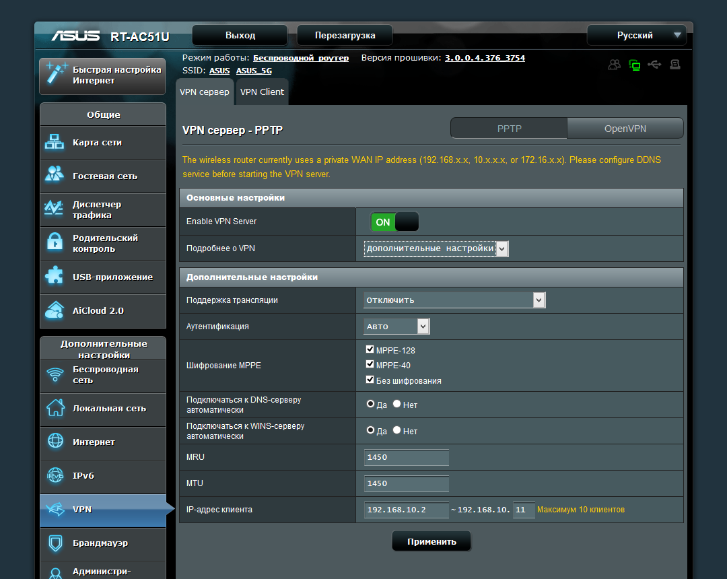Open the Network Map (Карта сети) icon
This screenshot has height=579, width=727.
pos(55,142)
